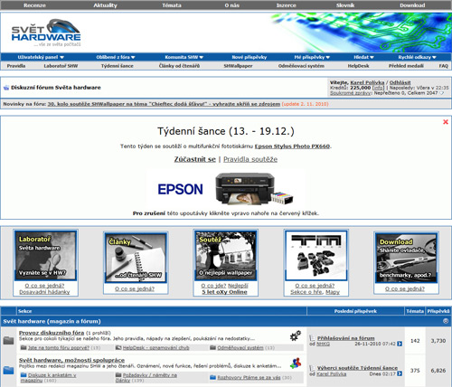Open Laboratoř SHW in sub-navigation
452x387 pixels.
[61, 66]
